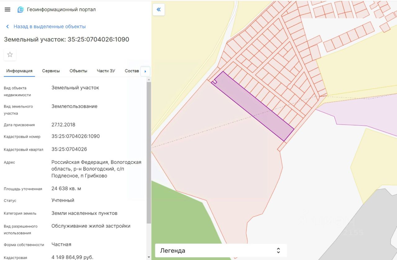Open the Объекты tab
Image resolution: width=397 pixels, height=260 pixels.
pos(78,71)
